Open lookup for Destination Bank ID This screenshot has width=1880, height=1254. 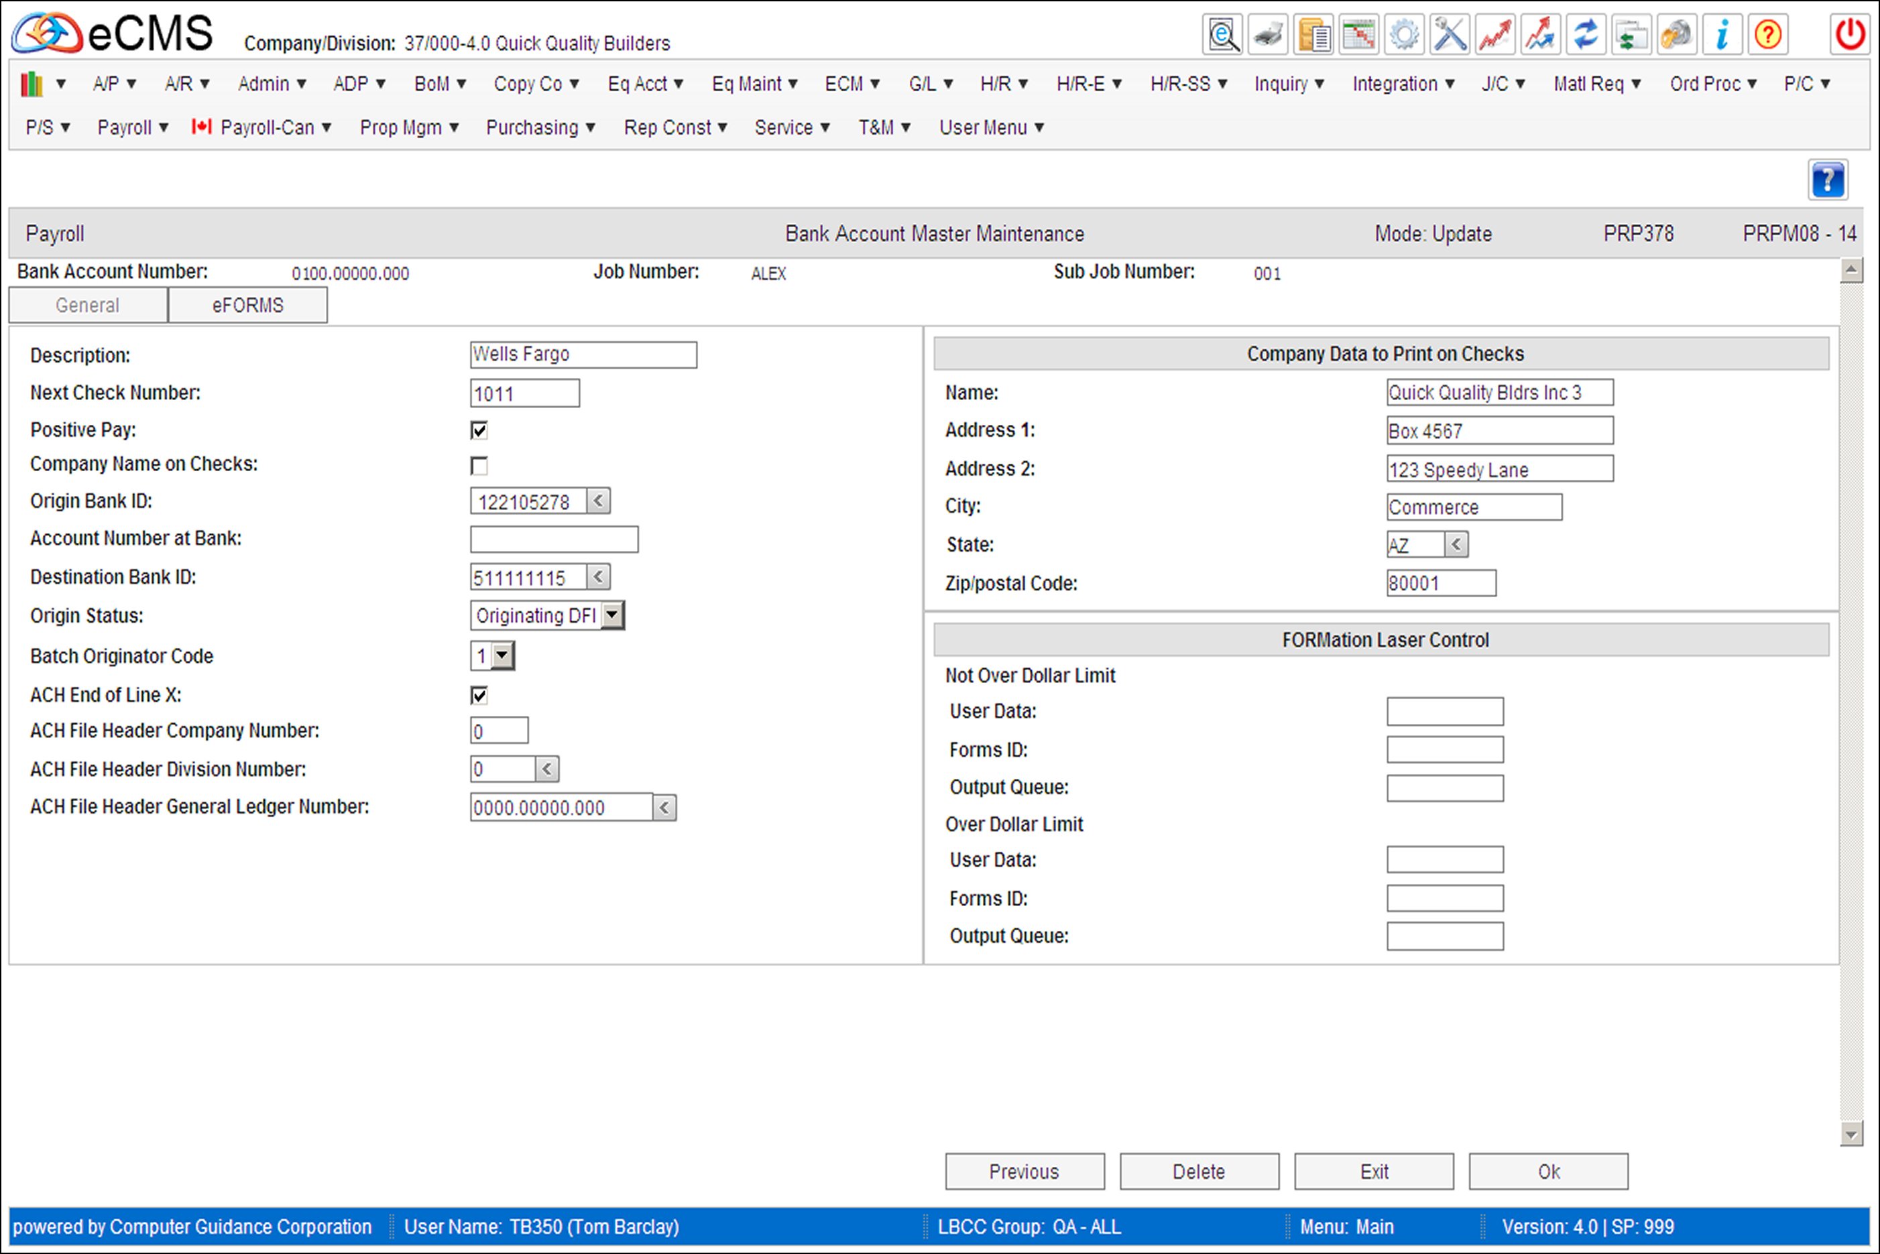(599, 576)
